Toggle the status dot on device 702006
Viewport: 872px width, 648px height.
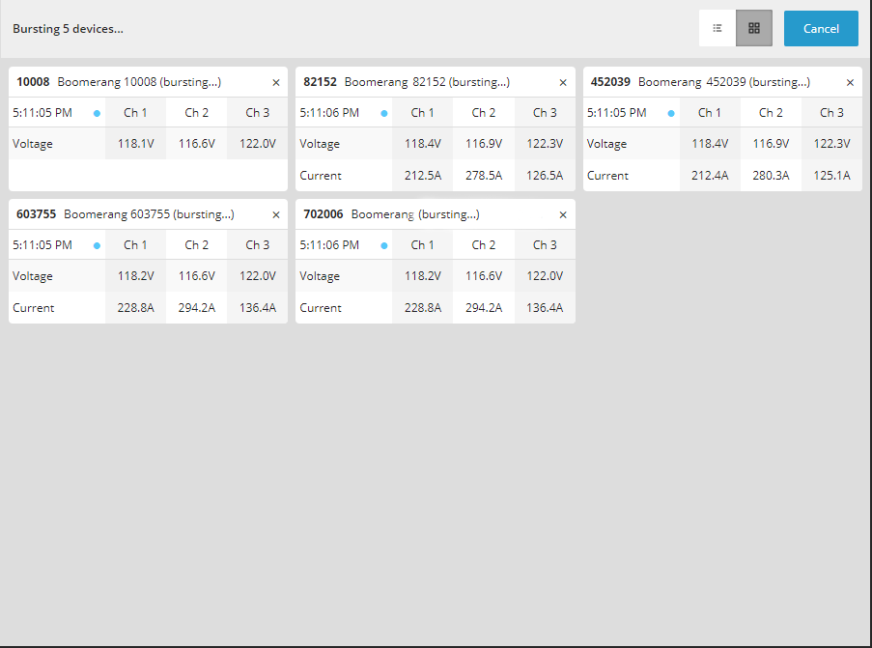pos(383,244)
